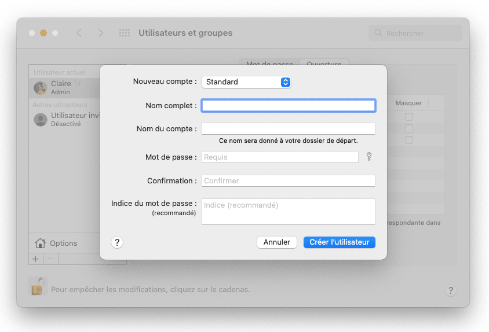Click the padlock icon to prevent changes
The image size is (489, 332).
click(x=38, y=287)
